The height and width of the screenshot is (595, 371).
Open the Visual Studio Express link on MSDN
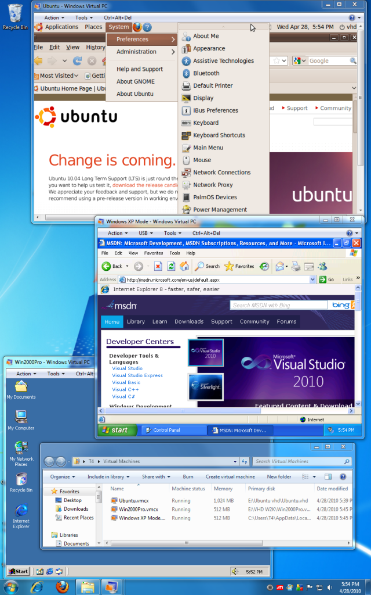coord(137,375)
